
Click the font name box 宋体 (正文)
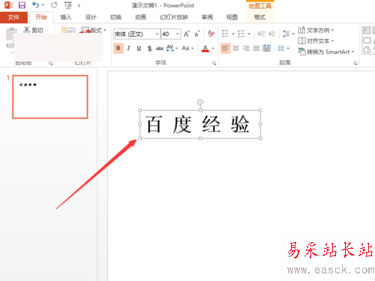tap(134, 34)
